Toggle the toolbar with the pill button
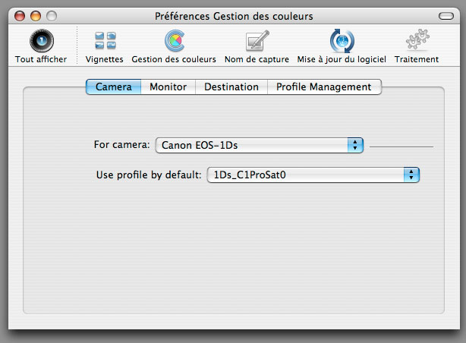Screen dimensions: 466x343 tap(446, 16)
